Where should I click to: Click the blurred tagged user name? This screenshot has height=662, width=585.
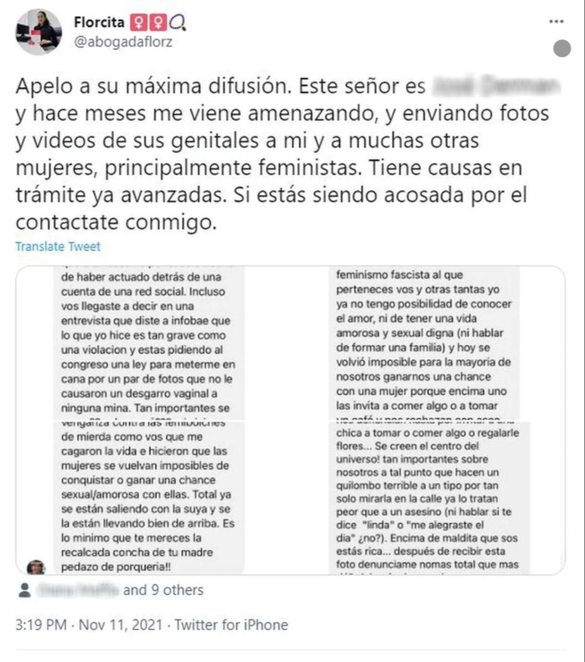[78, 590]
